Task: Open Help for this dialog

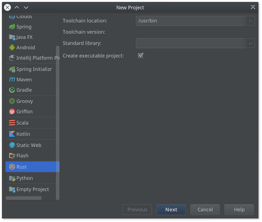Action: click(239, 209)
